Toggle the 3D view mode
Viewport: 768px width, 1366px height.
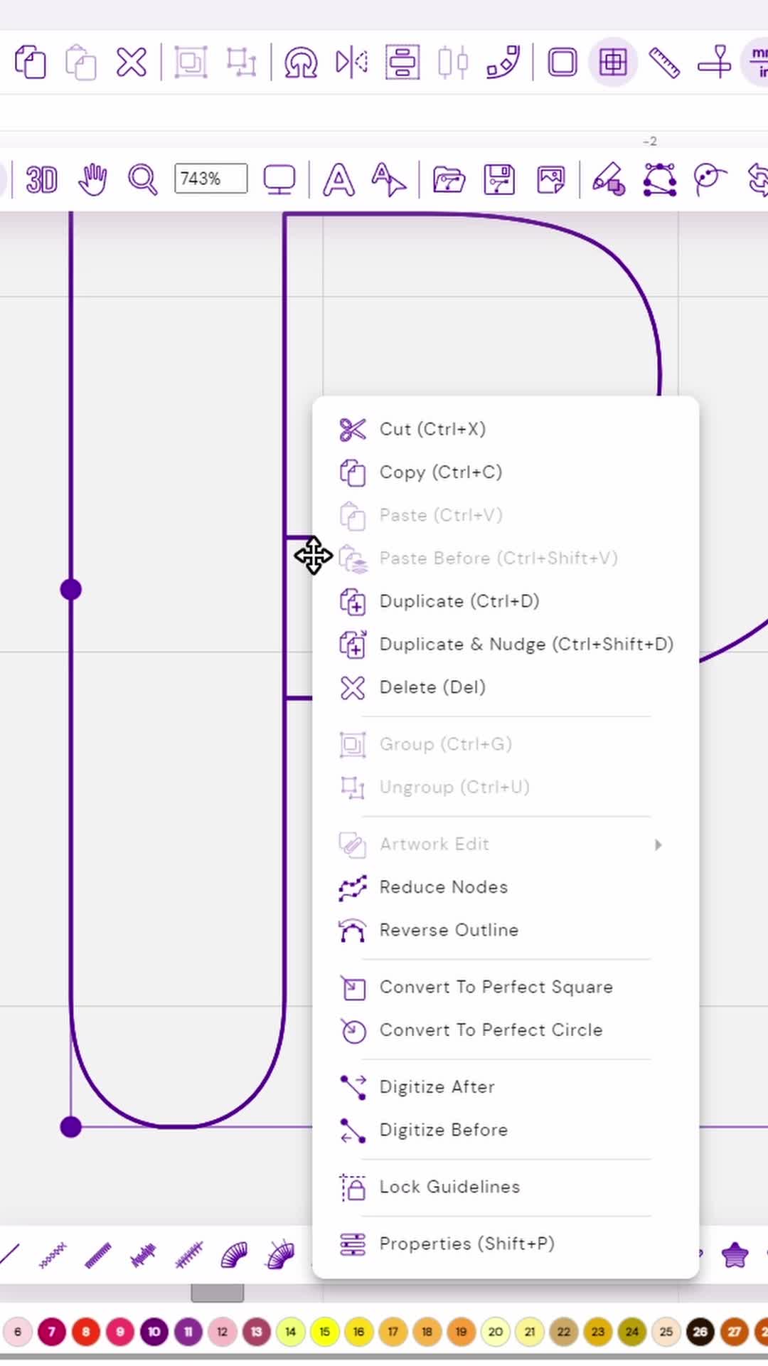coord(41,179)
